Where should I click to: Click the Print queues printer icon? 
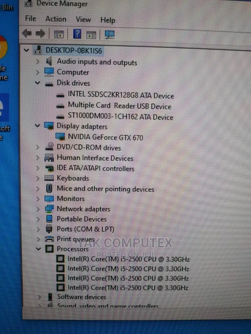click(49, 239)
